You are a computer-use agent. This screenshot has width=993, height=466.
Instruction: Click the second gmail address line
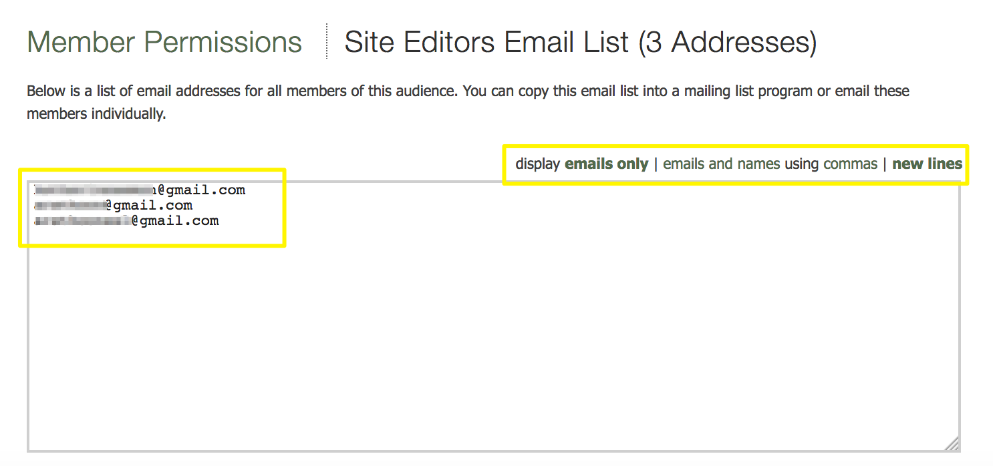(114, 206)
